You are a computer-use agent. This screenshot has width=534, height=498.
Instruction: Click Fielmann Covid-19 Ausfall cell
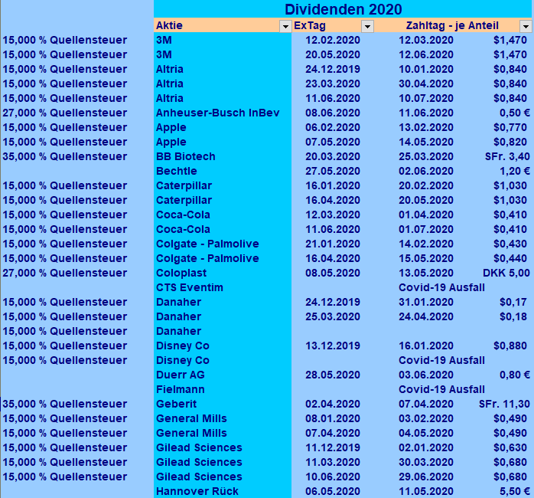click(x=441, y=389)
